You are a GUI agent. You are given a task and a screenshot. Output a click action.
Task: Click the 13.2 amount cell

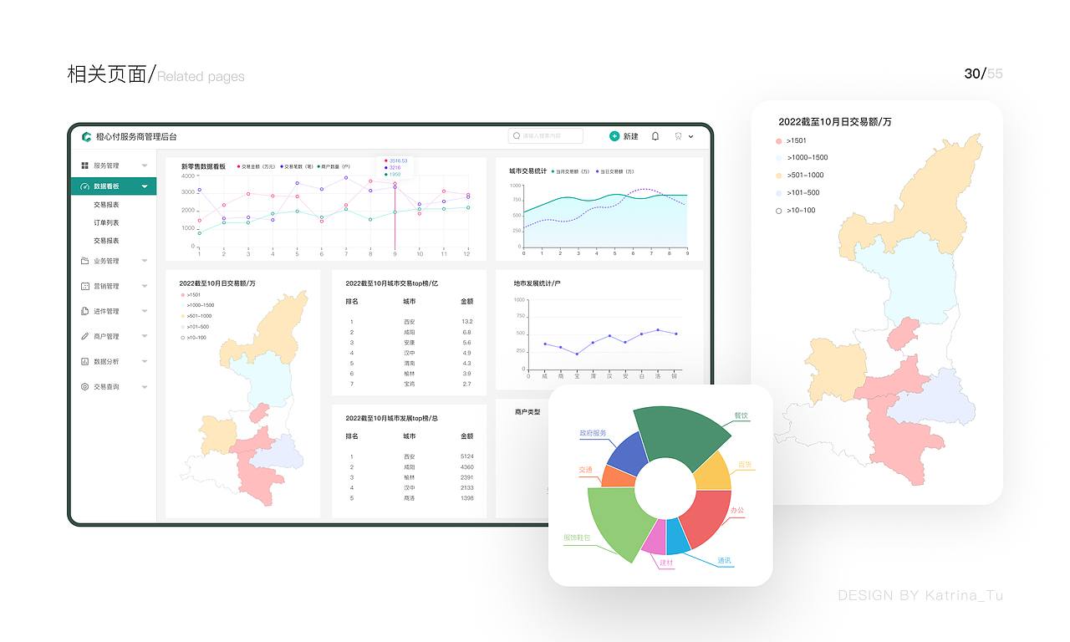pyautogui.click(x=467, y=322)
